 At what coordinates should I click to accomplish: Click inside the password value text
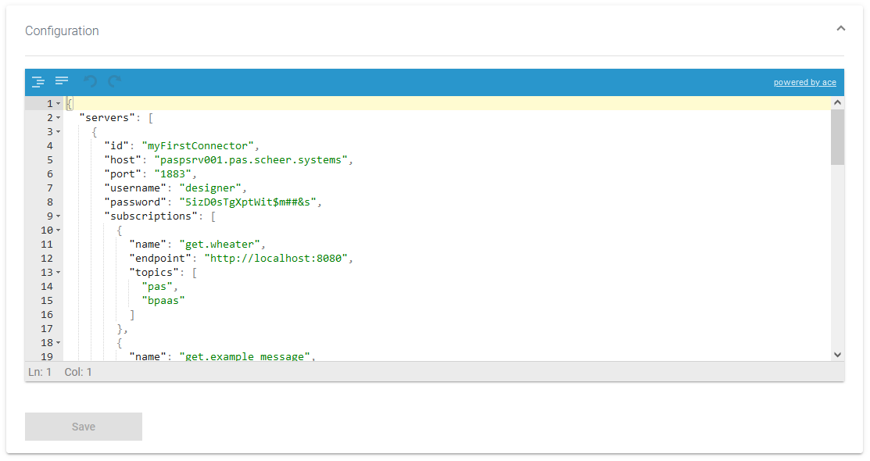247,202
